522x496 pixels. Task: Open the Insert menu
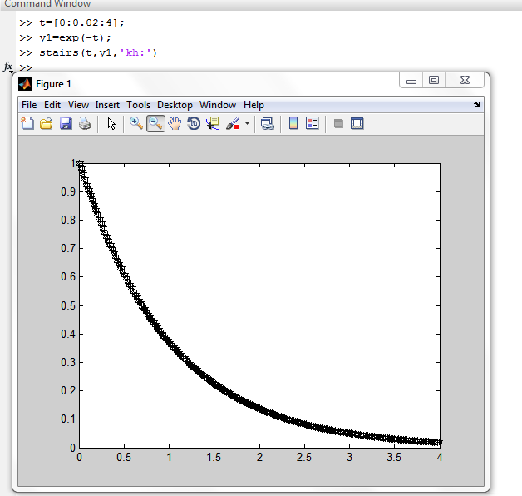point(107,105)
